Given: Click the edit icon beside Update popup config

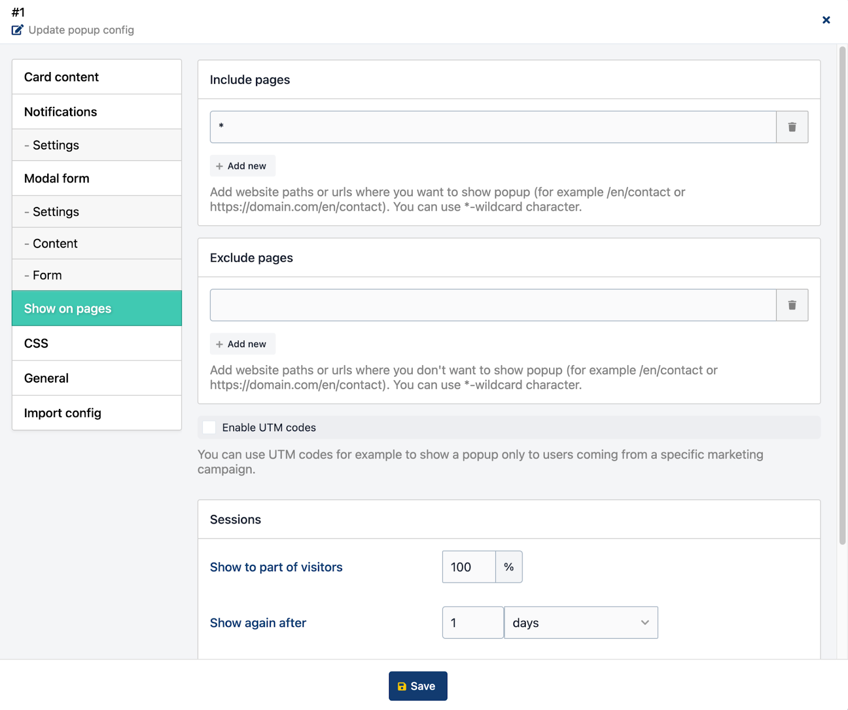Looking at the screenshot, I should tap(17, 30).
